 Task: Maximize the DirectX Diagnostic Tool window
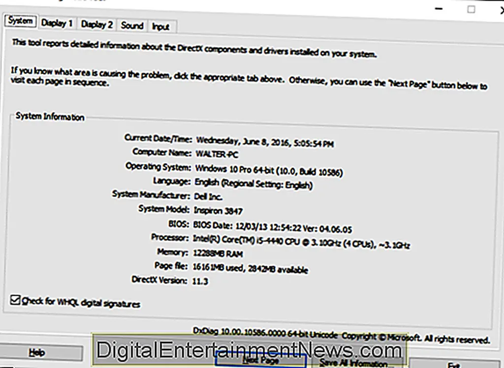coord(471,10)
